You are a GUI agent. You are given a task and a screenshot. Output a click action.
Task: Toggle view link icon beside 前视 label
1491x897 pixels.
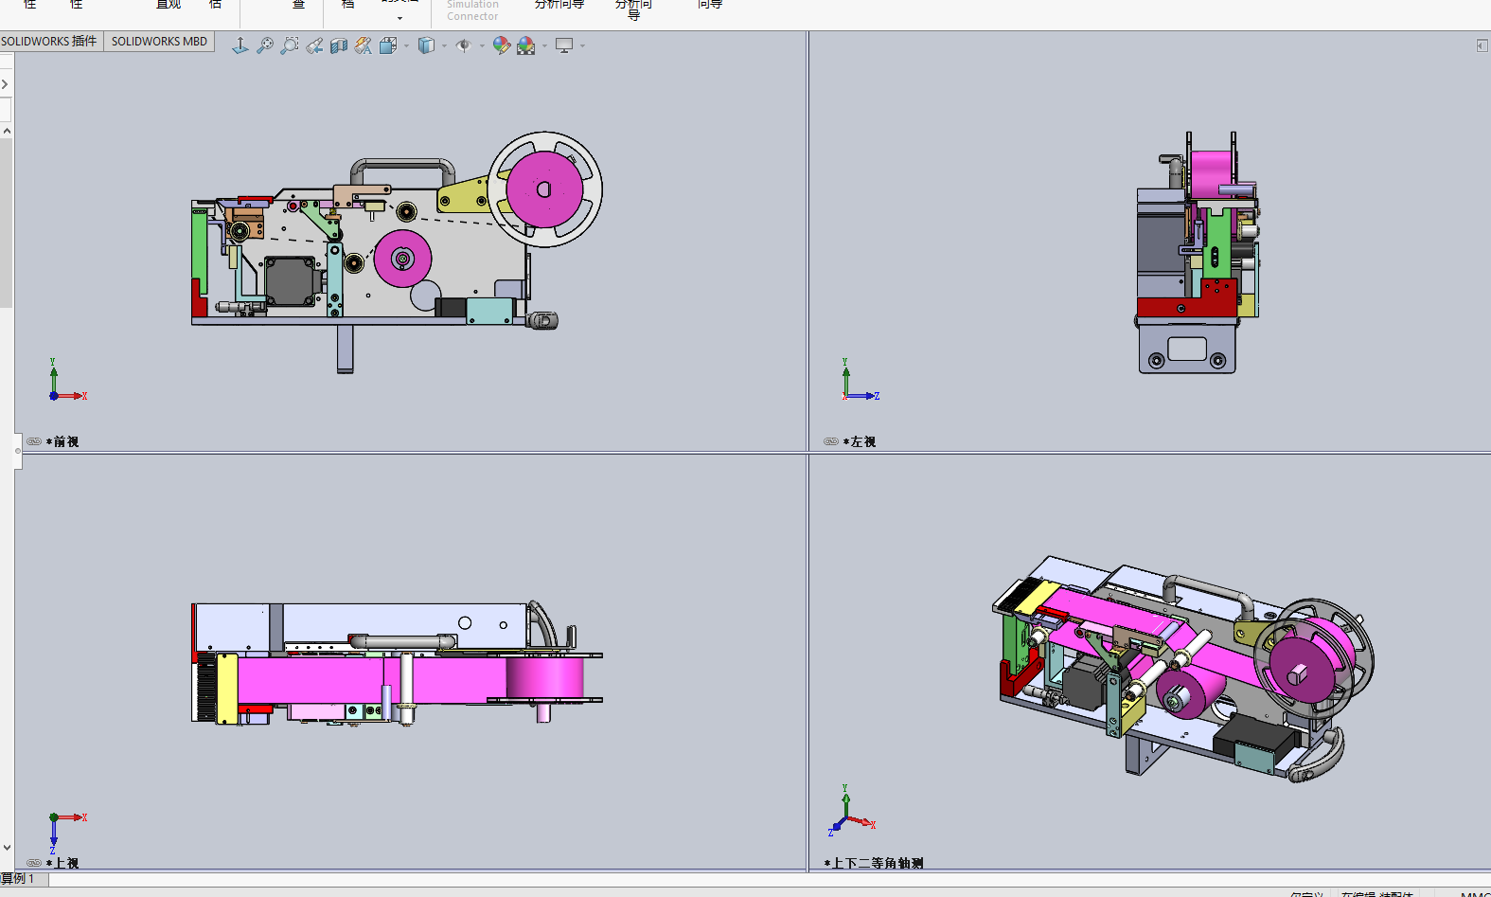pos(34,441)
